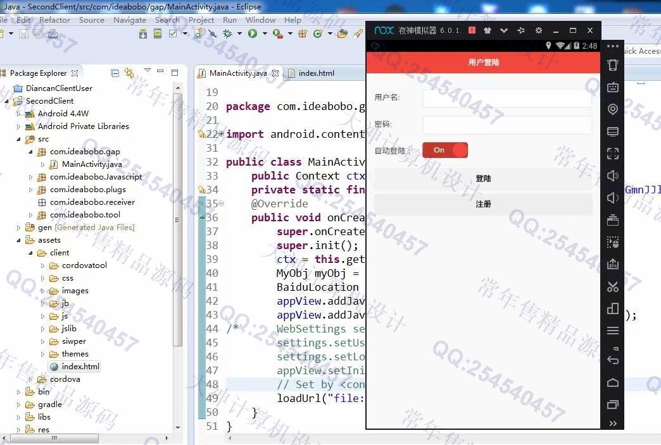Expand the com.ideabobo.plugs package

pyautogui.click(x=30, y=190)
